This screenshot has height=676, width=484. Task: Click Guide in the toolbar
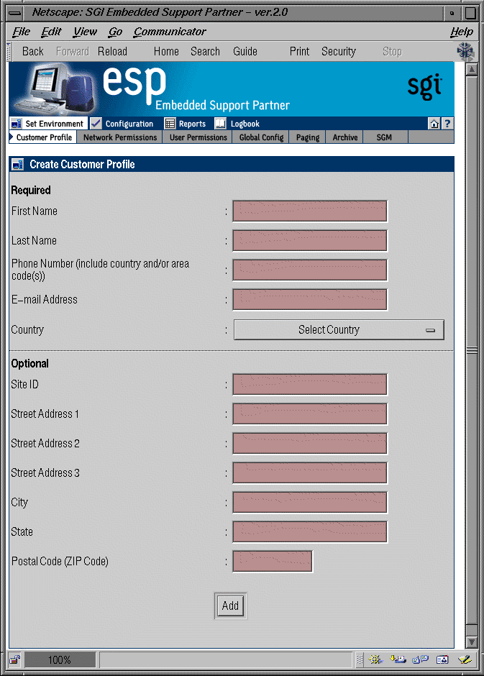(245, 51)
